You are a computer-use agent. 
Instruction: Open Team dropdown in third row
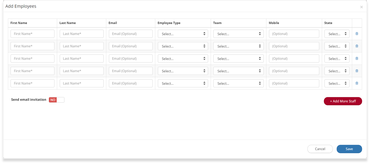239,59
